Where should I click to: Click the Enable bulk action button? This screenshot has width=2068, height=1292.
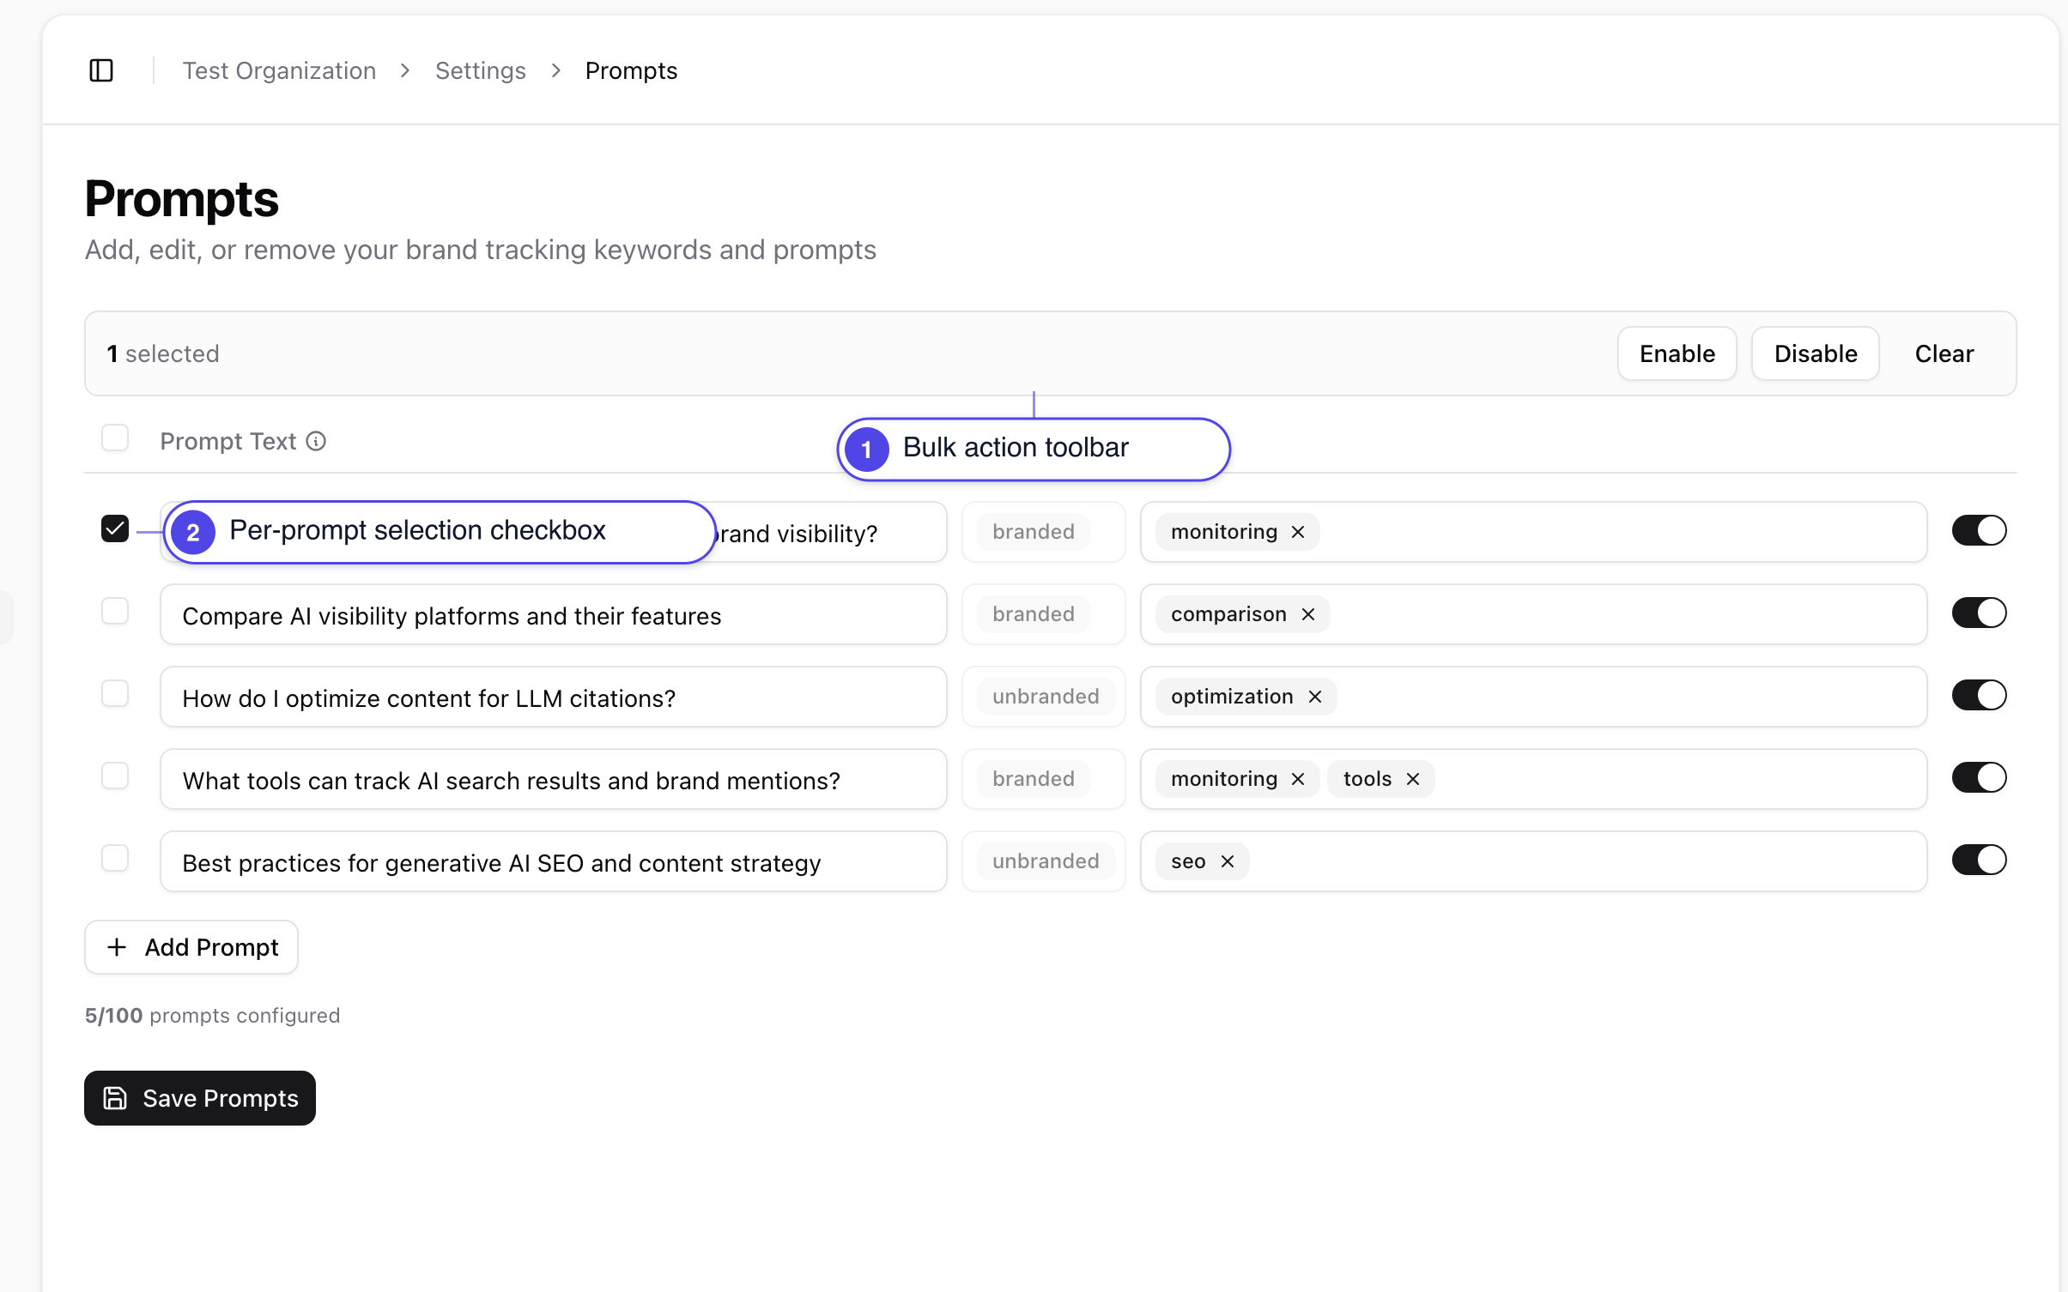pyautogui.click(x=1677, y=353)
